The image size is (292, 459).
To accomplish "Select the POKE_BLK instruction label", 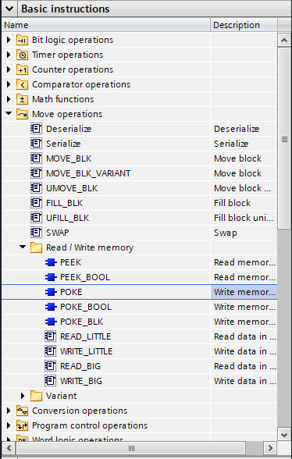I will 81,322.
